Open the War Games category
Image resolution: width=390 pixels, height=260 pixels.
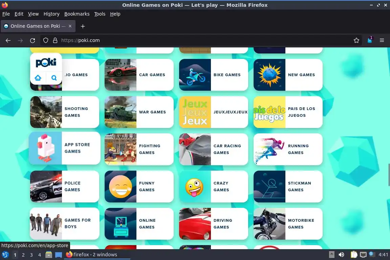tap(139, 112)
